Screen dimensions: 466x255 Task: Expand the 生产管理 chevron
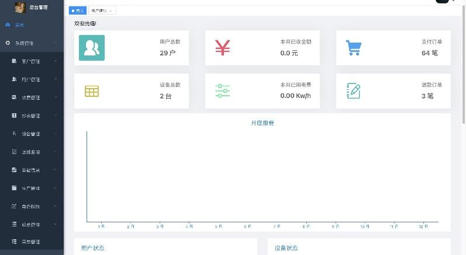(56, 188)
